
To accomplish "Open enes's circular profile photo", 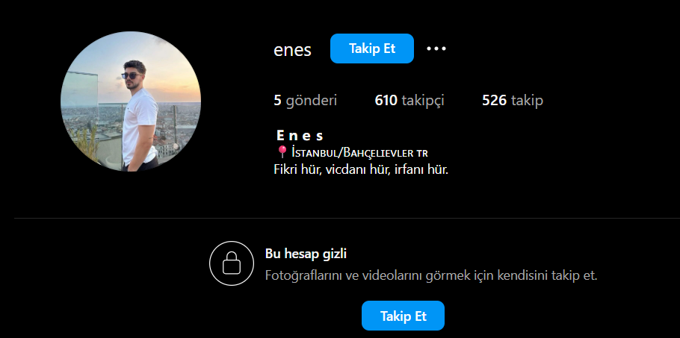I will 131,101.
